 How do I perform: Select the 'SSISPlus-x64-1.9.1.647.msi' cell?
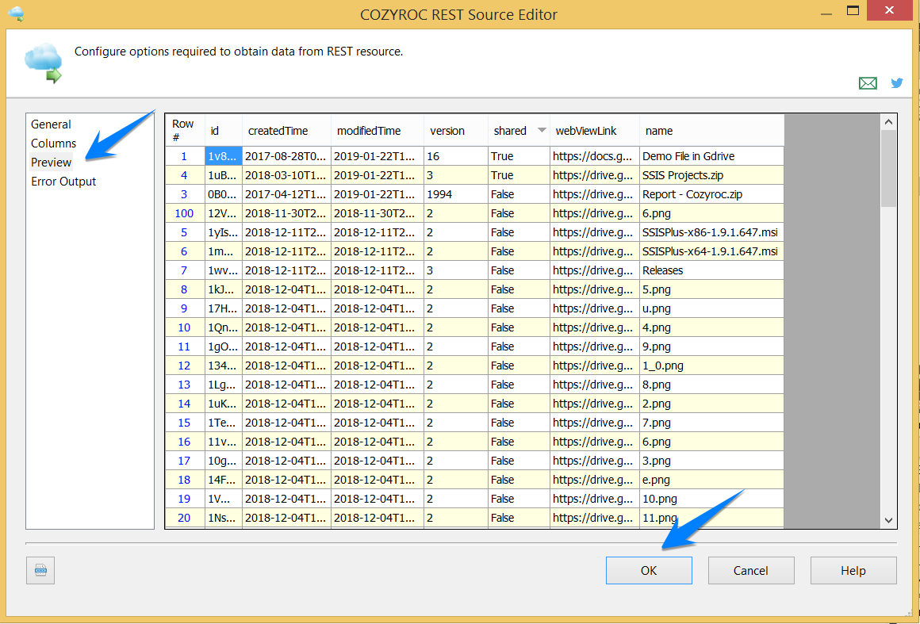point(711,251)
